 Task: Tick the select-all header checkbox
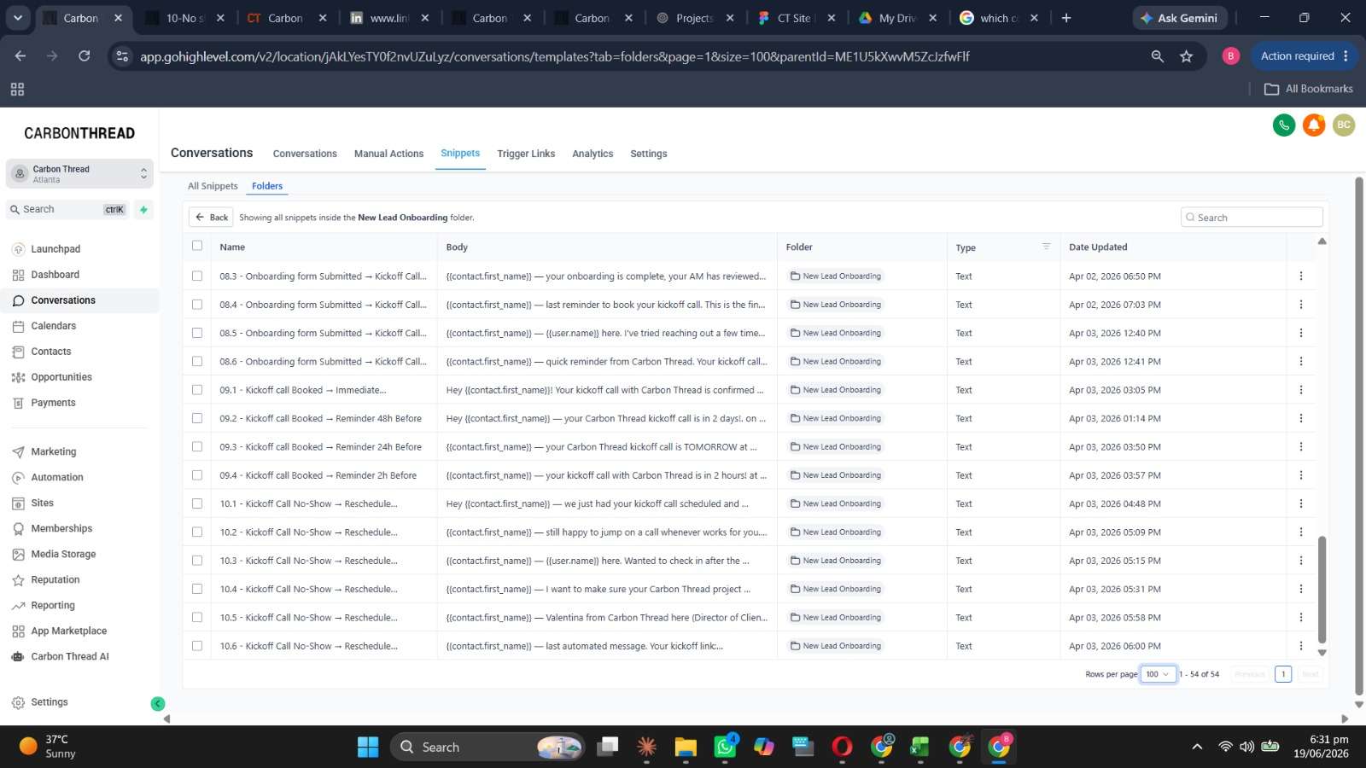pos(197,246)
